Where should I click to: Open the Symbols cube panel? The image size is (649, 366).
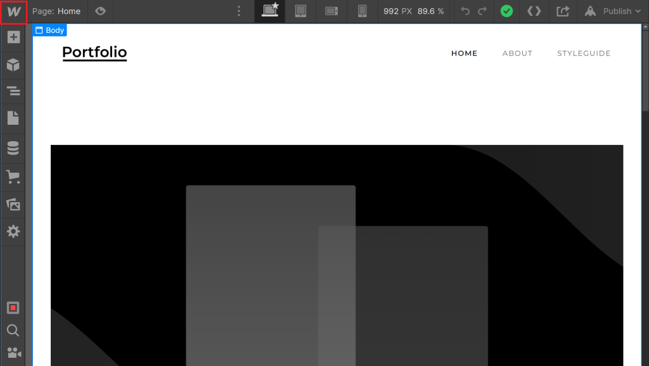tap(13, 65)
